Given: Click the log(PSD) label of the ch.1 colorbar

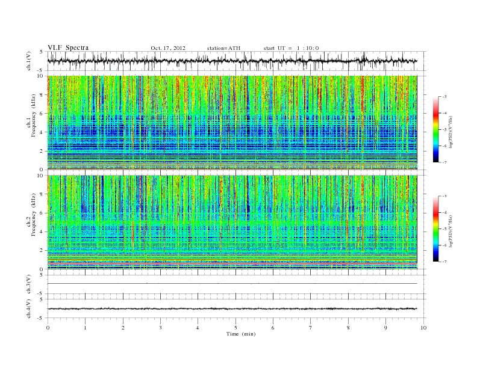Looking at the screenshot, I should point(450,132).
